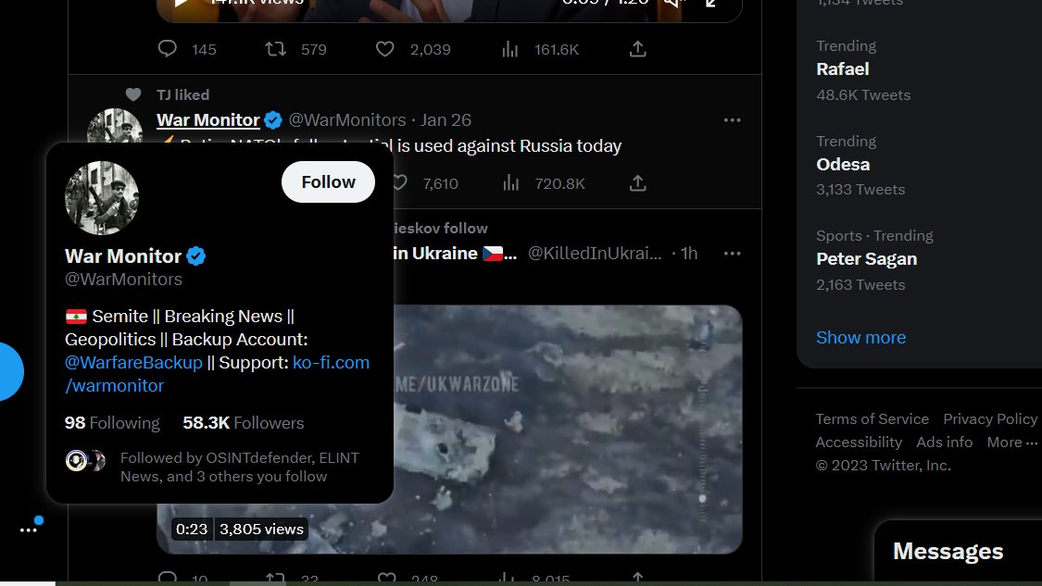Open the @WarMonitors handle in the tweet
1042x586 pixels.
(x=347, y=120)
